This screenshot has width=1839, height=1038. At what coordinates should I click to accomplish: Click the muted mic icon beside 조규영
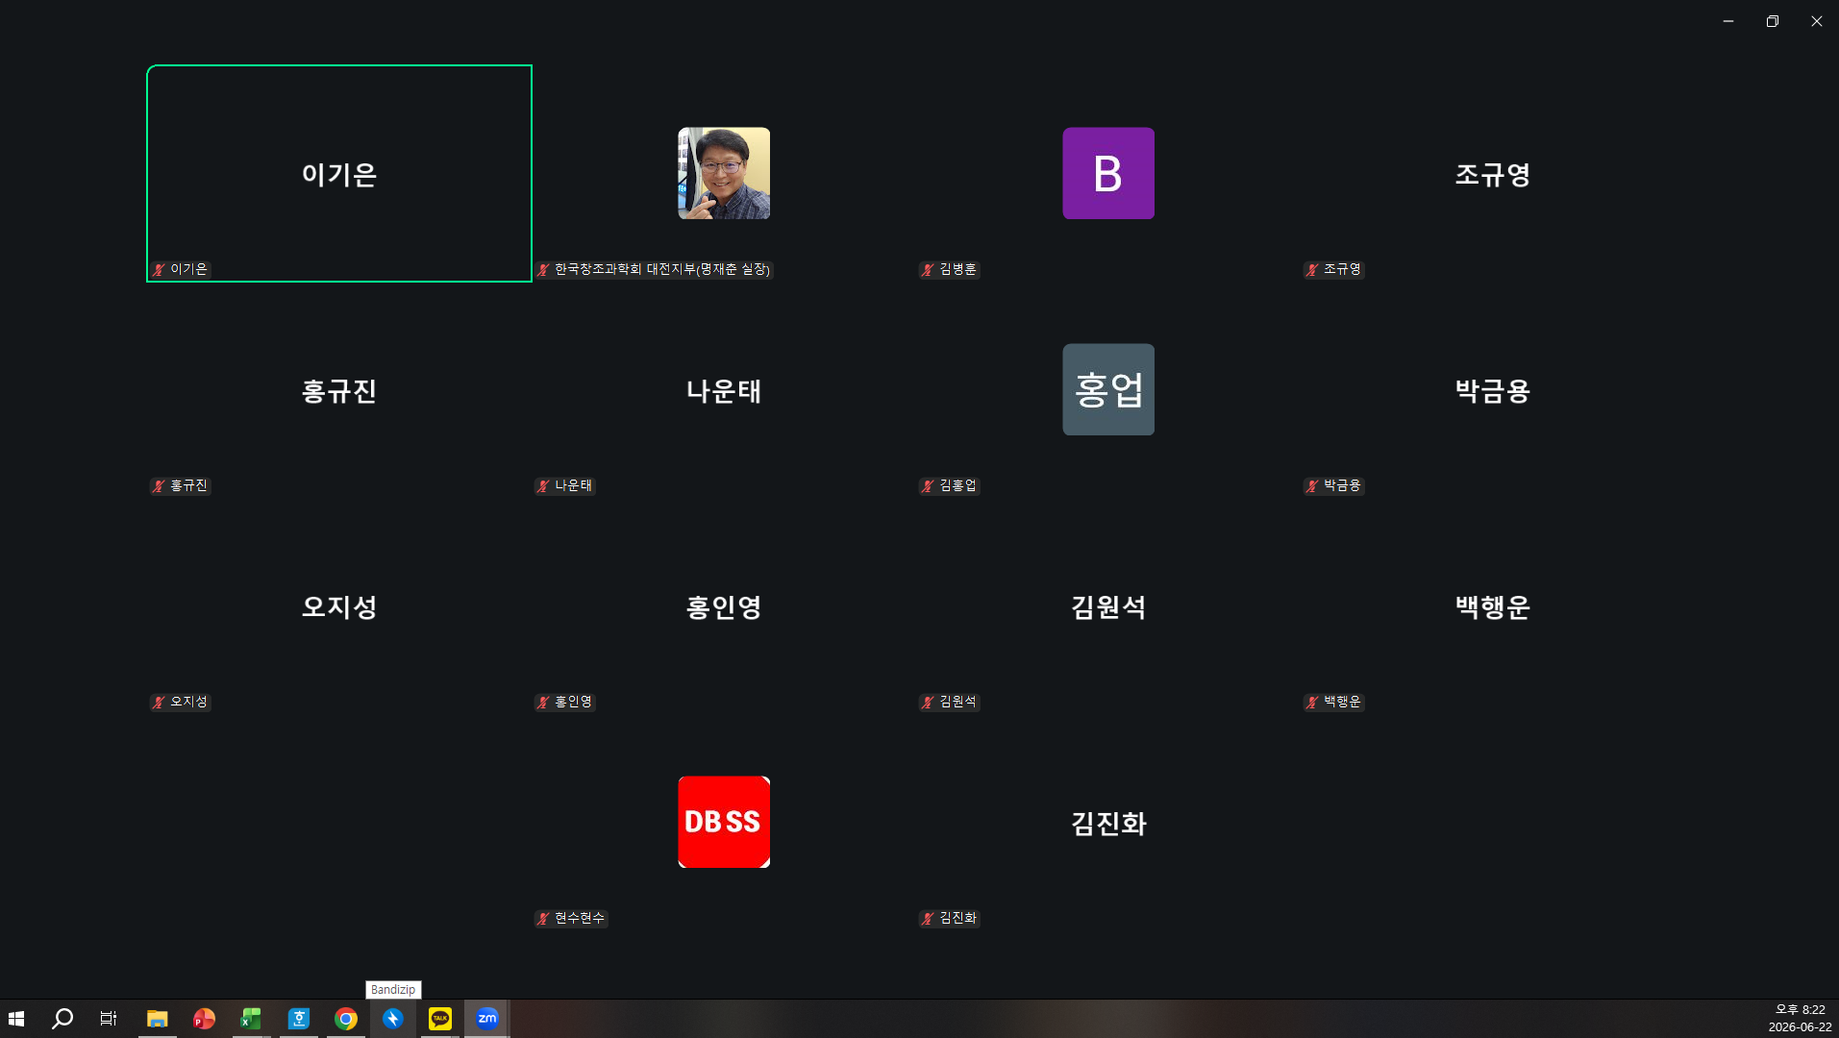pos(1313,270)
